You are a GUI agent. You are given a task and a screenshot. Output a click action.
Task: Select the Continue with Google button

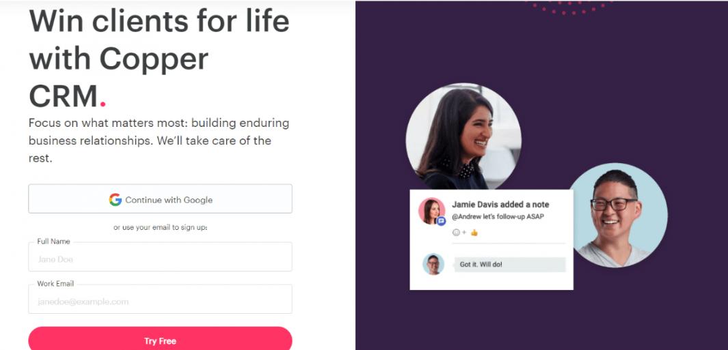(160, 199)
